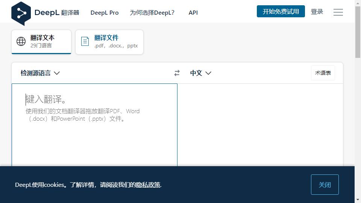361x203 pixels.
Task: Open the hamburger menu icon
Action: tap(338, 12)
